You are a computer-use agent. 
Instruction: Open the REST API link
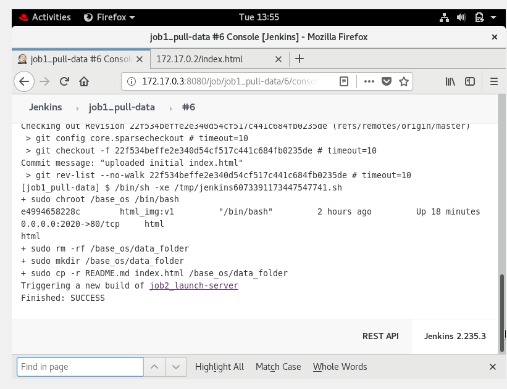(x=380, y=336)
